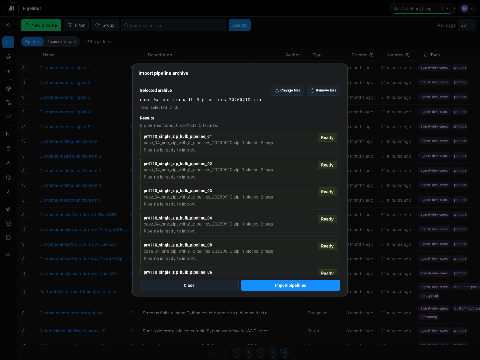Click Import pipelines button
Viewport: 480px width, 360px height.
pos(291,286)
